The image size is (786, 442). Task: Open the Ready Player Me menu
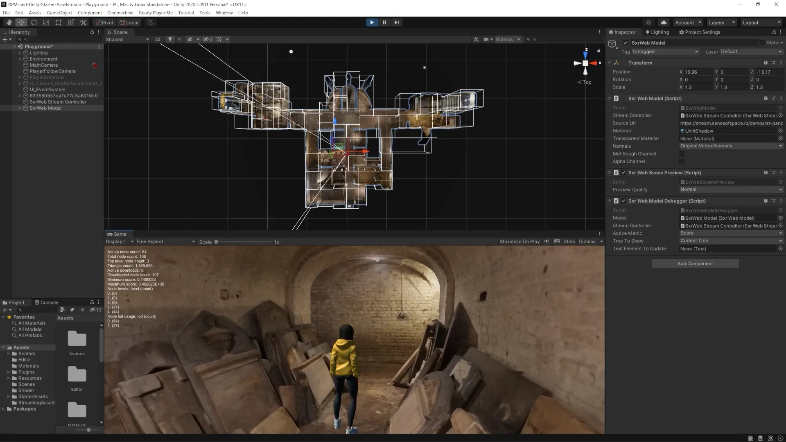tap(156, 13)
